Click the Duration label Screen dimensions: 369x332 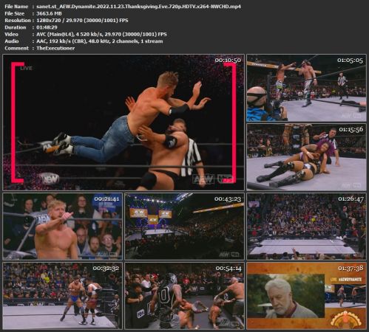(x=16, y=27)
